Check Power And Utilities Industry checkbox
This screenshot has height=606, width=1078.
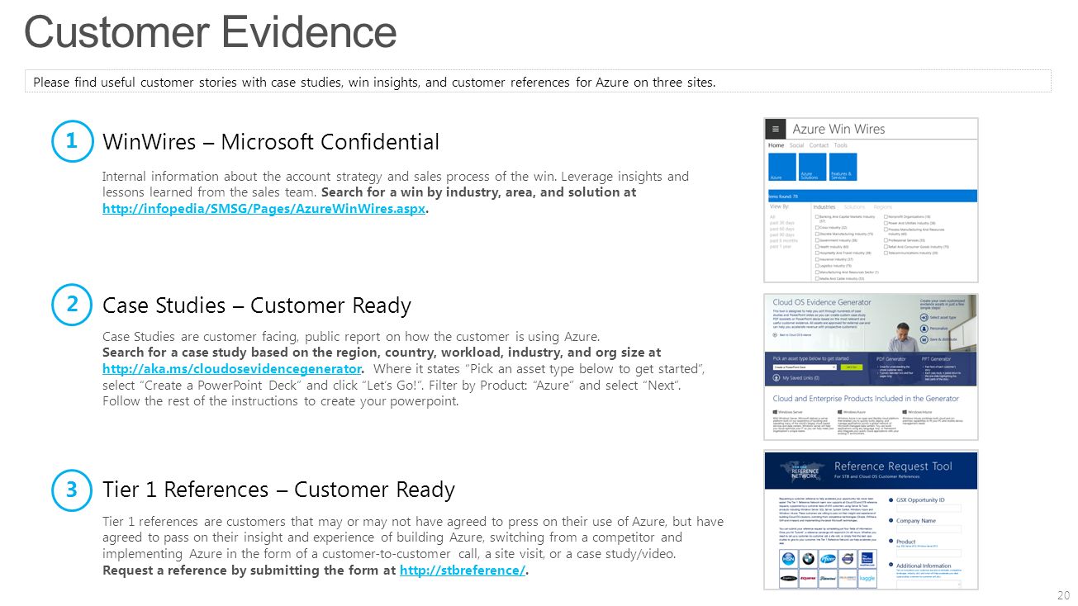point(886,223)
